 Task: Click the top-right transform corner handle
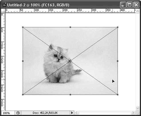[117, 27]
